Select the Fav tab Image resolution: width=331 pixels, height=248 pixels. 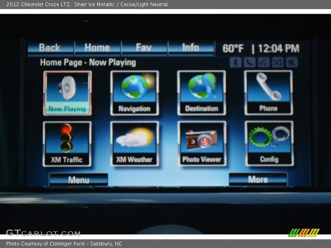click(144, 48)
